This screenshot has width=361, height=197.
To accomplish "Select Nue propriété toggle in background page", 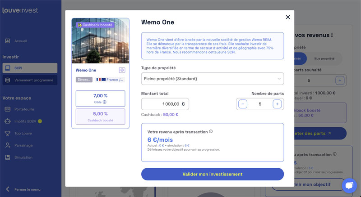I will pyautogui.click(x=324, y=58).
